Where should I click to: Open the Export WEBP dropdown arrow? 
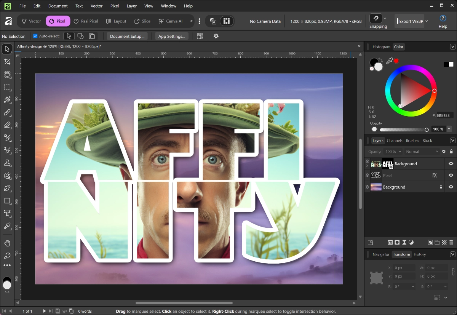427,21
